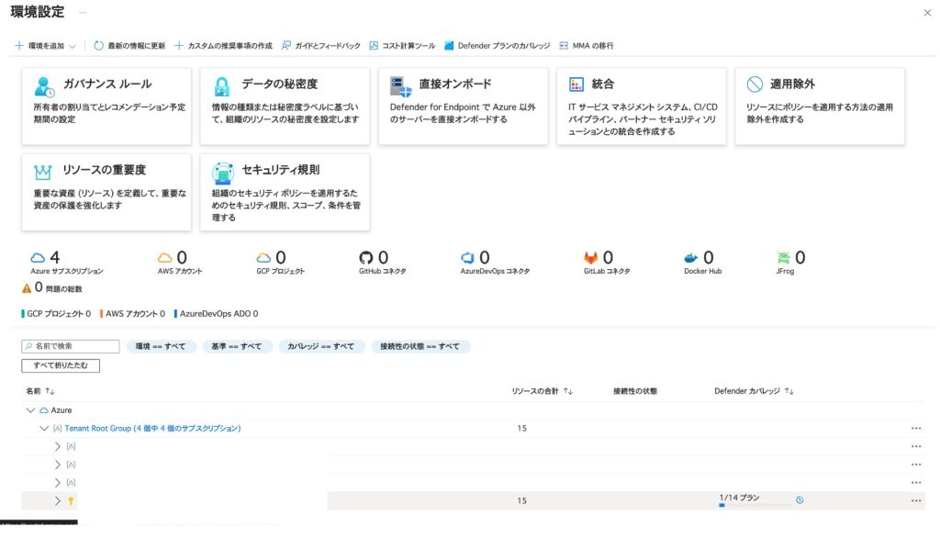Open the ガバナンス ルール card
Screen dimensions: 940x538
coord(105,106)
